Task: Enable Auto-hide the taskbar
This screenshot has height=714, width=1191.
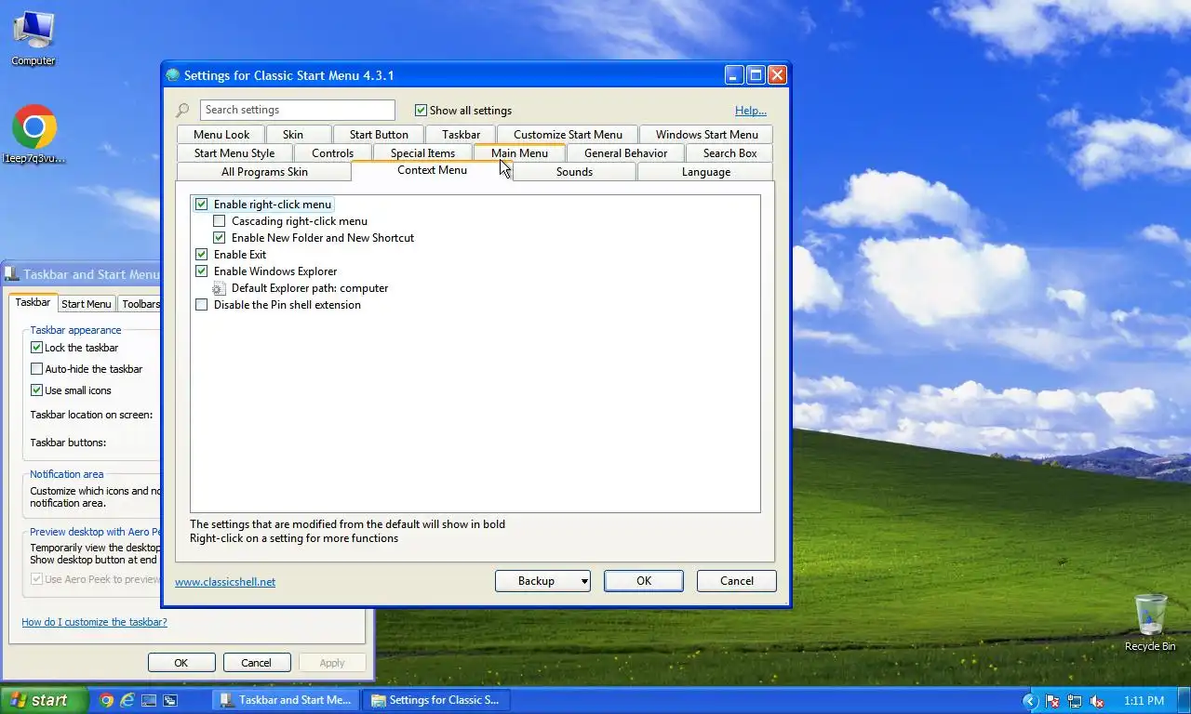Action: point(37,369)
